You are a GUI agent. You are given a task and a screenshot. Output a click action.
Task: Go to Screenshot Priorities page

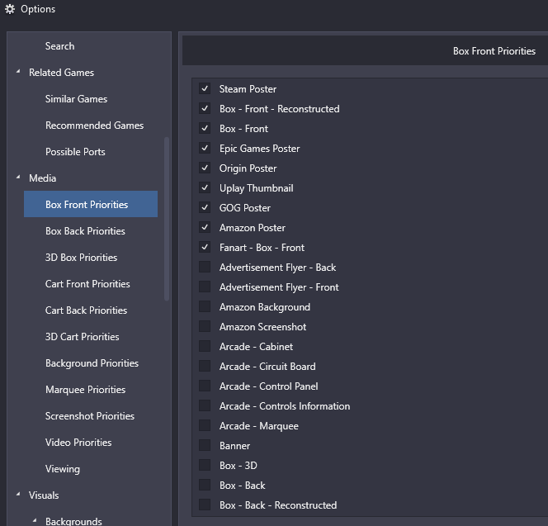tap(91, 416)
